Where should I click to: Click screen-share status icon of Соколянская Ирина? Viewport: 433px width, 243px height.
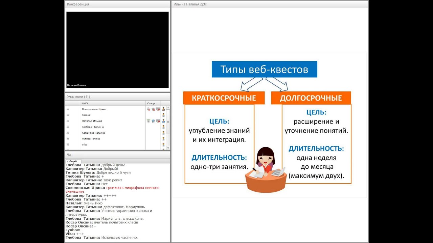click(158, 109)
